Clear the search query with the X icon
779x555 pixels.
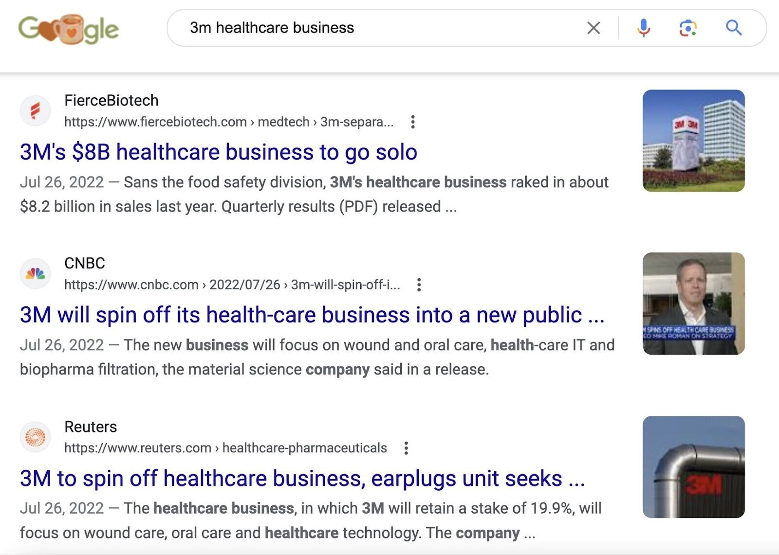(x=594, y=28)
